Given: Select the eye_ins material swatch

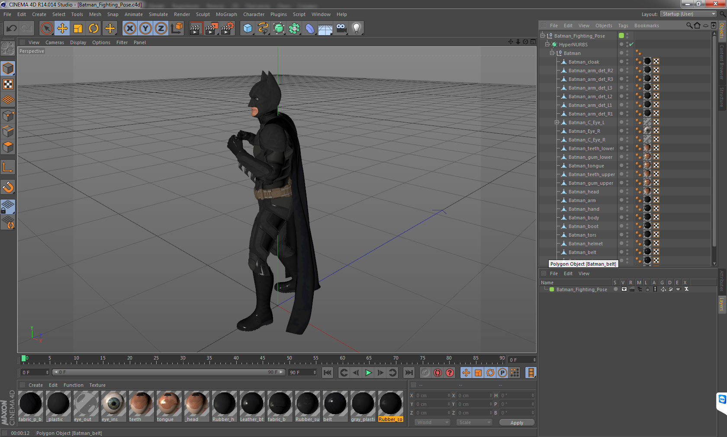Looking at the screenshot, I should click(114, 406).
